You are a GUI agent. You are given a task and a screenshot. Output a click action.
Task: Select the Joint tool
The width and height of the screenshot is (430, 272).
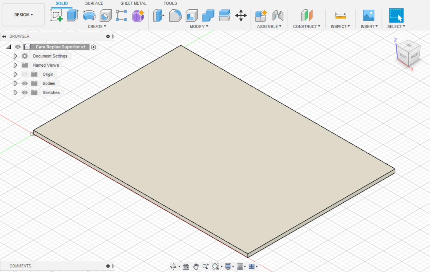pyautogui.click(x=278, y=15)
